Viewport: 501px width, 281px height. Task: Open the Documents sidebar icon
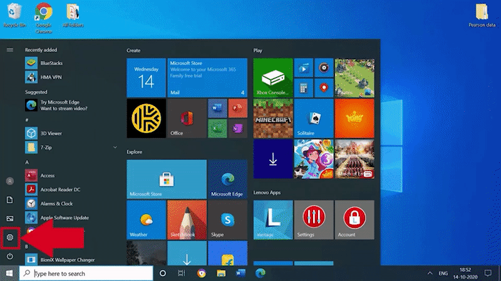[x=10, y=200]
